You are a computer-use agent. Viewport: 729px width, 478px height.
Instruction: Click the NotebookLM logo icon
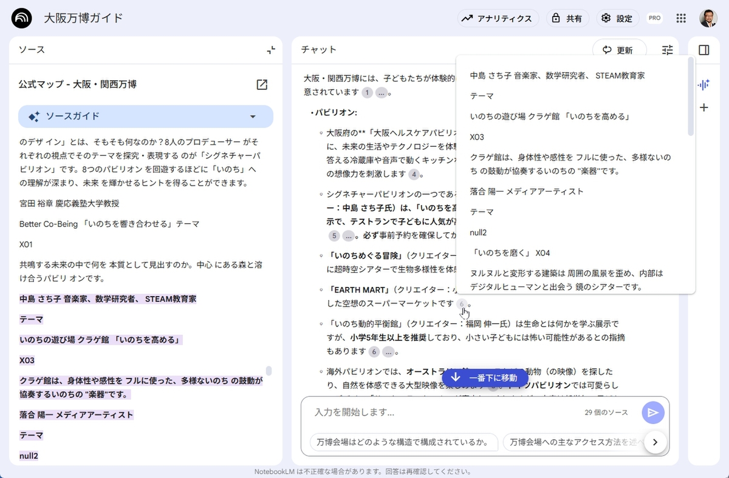tap(22, 18)
